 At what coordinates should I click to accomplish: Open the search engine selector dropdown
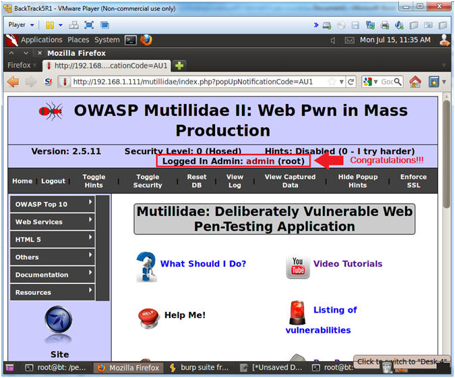point(370,82)
